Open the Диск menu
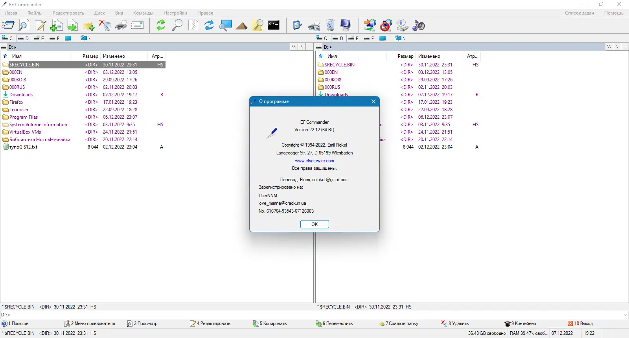The height and width of the screenshot is (338, 629). pyautogui.click(x=99, y=13)
